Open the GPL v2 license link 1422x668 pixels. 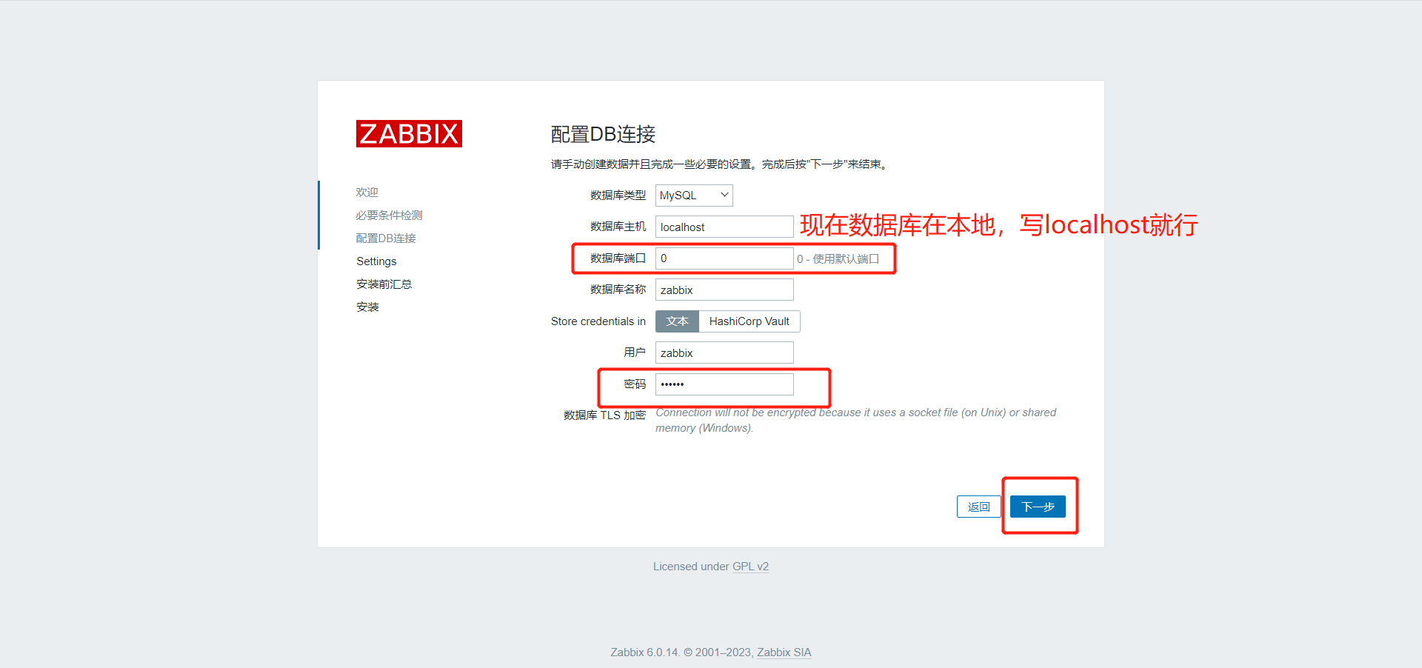[x=750, y=567]
